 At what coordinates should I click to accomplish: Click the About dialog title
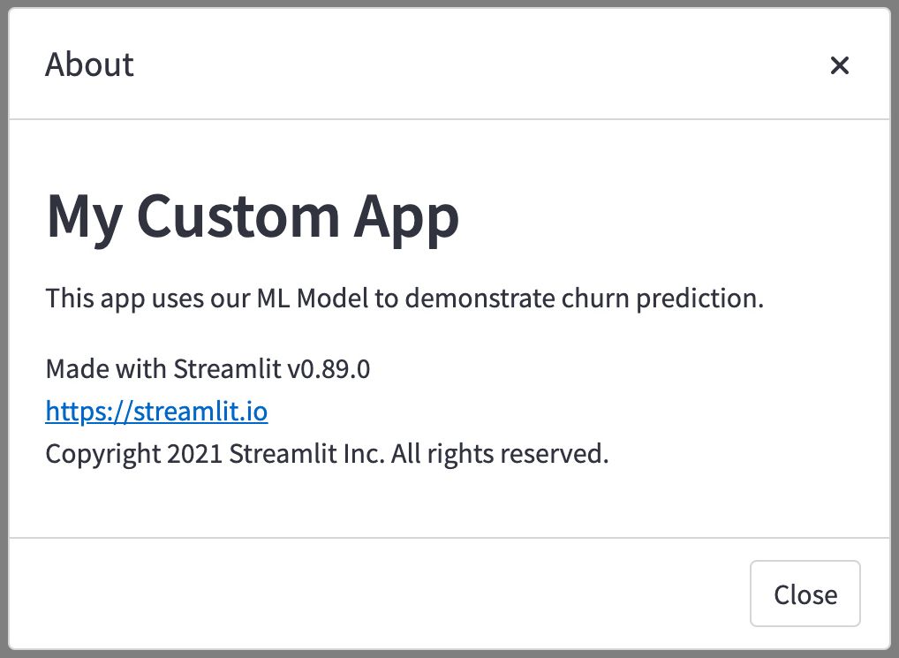tap(89, 64)
